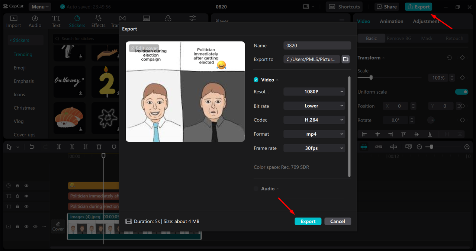Open the Audio panel icon

coord(35,21)
